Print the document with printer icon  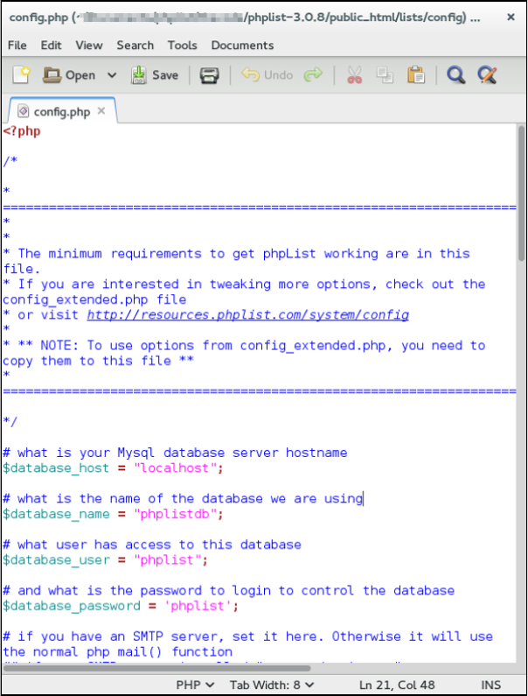tap(209, 75)
